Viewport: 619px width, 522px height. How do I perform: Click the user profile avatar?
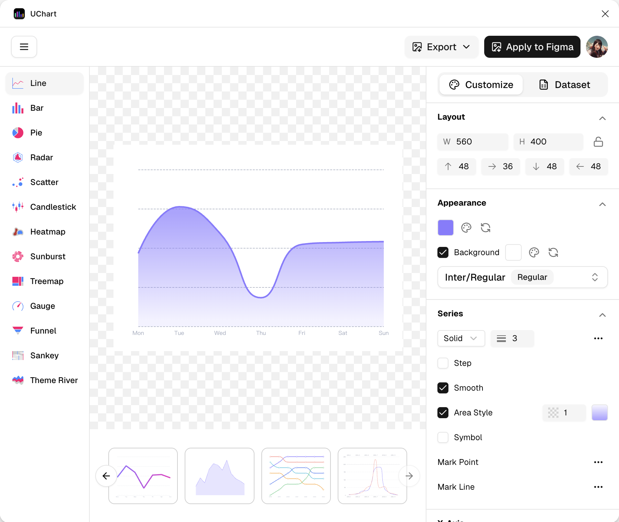pos(597,47)
